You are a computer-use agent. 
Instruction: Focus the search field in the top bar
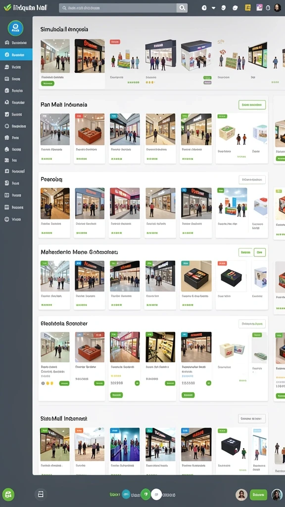[x=118, y=8]
